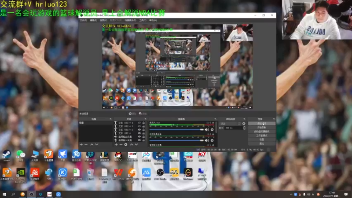352x198 pixels.
Task: Pop out the Audio Mixer dock
Action: pyautogui.click(x=215, y=119)
